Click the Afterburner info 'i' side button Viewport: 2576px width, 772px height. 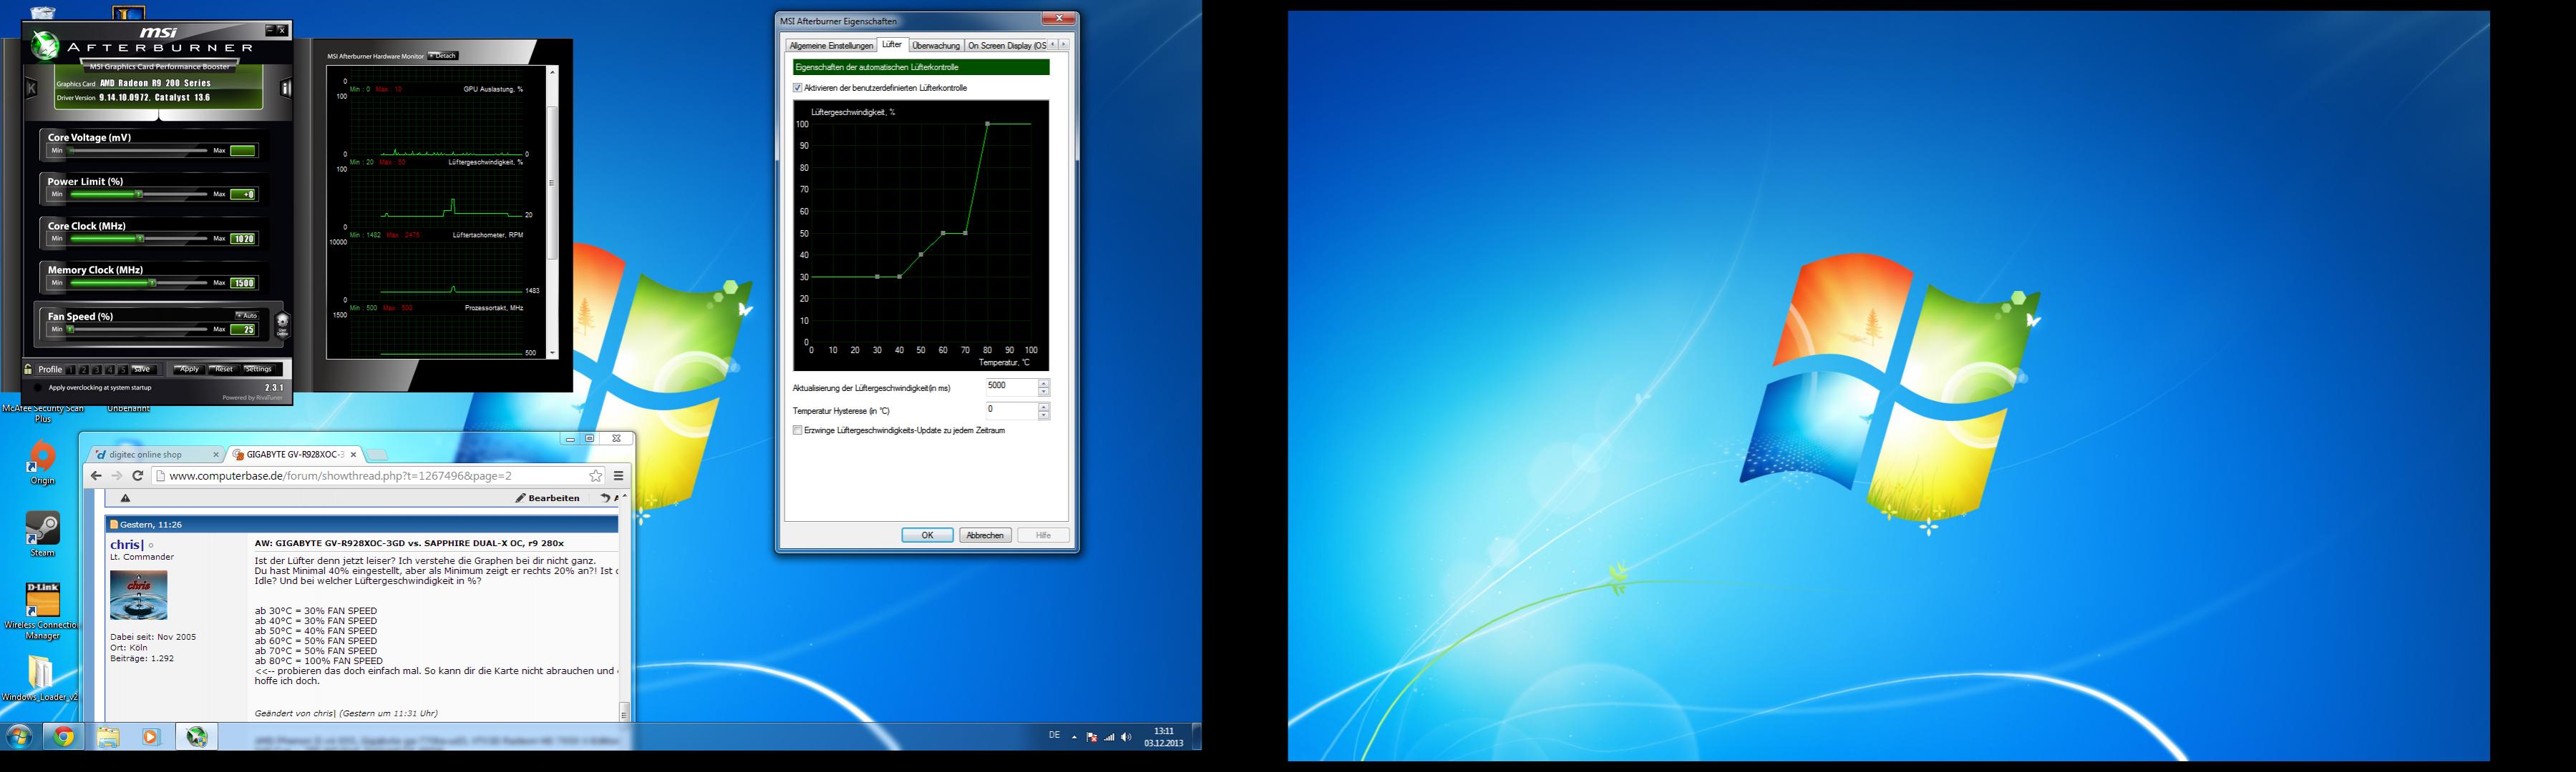286,88
